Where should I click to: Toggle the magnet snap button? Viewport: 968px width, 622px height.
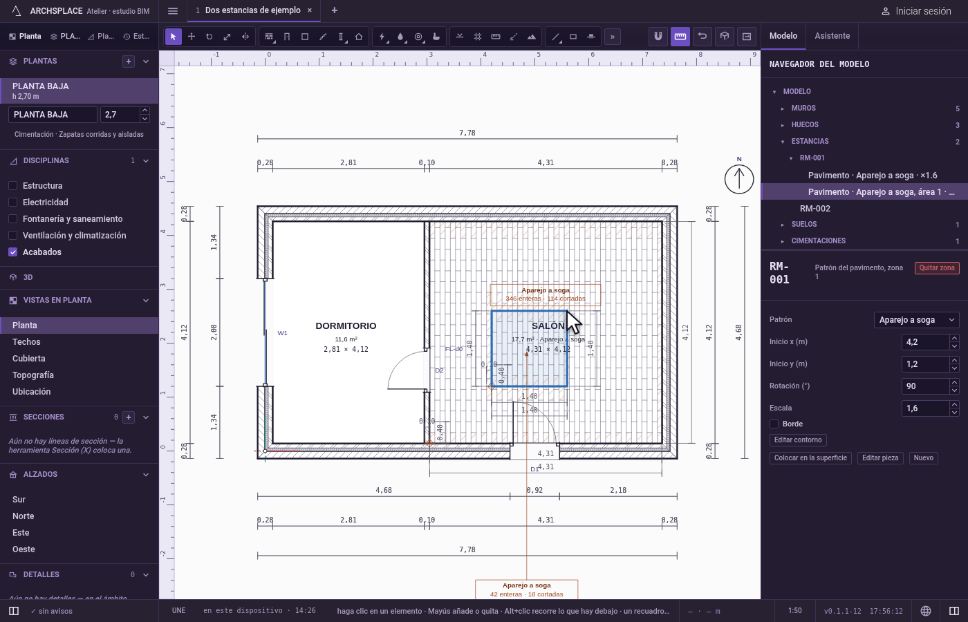coord(658,36)
